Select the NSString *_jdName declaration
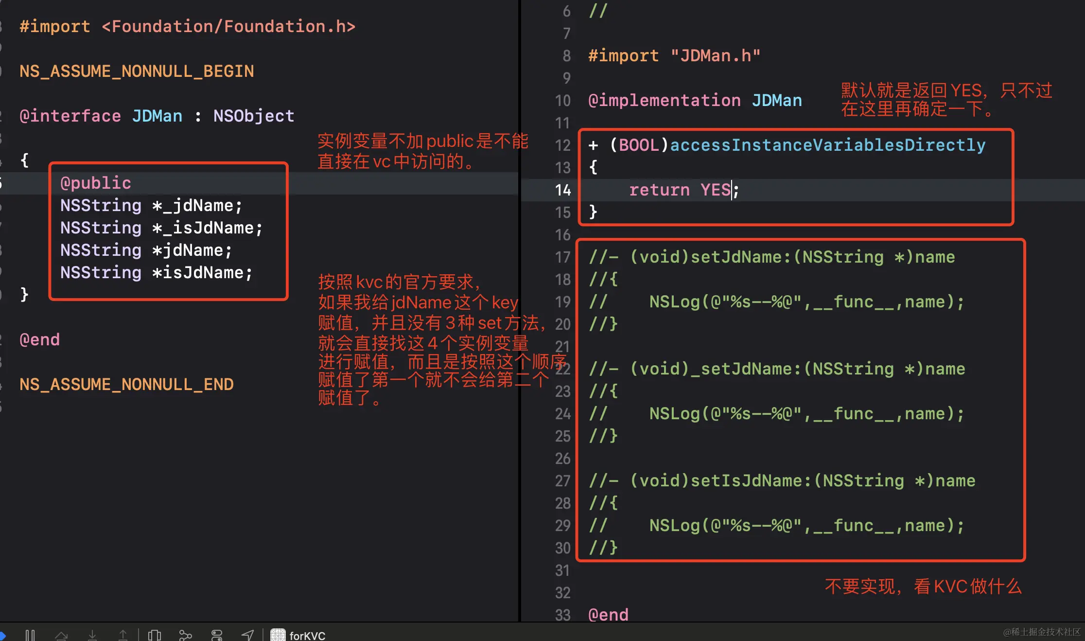This screenshot has width=1085, height=641. 151,205
